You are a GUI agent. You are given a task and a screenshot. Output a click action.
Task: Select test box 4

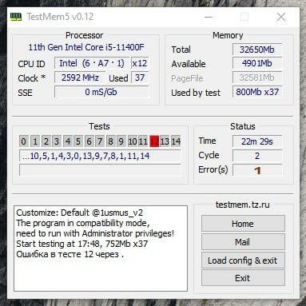[68, 141]
